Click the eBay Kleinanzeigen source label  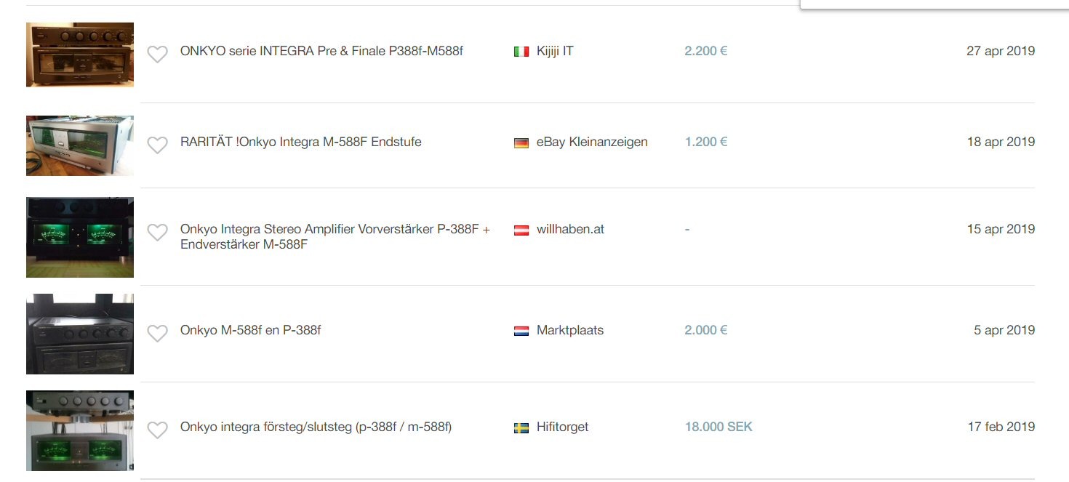tap(591, 142)
